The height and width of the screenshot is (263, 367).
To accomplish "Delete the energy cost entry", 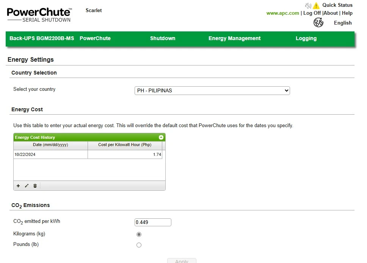I will coord(35,186).
